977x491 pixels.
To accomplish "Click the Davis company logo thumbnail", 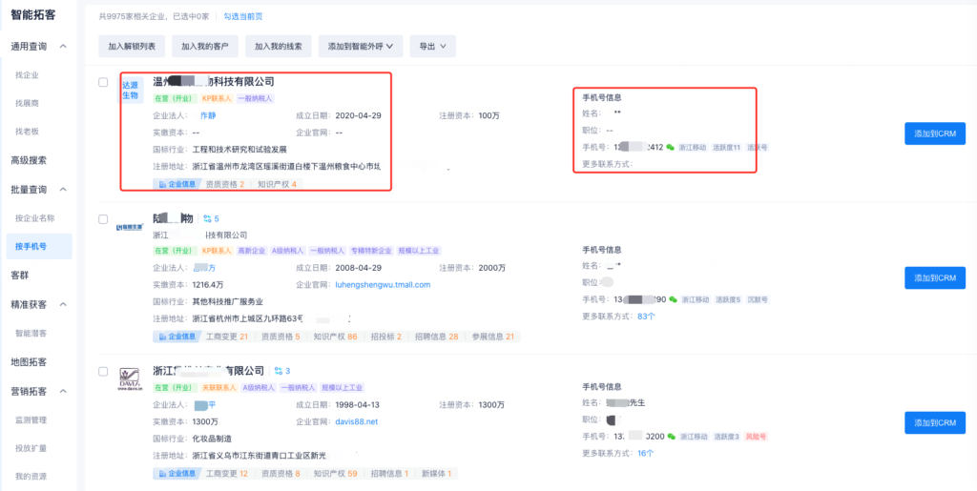I will pyautogui.click(x=130, y=379).
